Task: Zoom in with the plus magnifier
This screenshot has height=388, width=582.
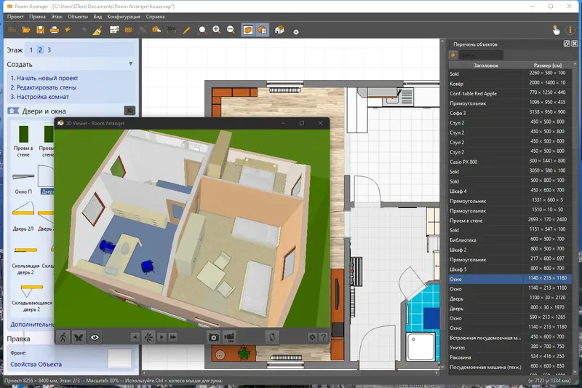Action: (216, 30)
